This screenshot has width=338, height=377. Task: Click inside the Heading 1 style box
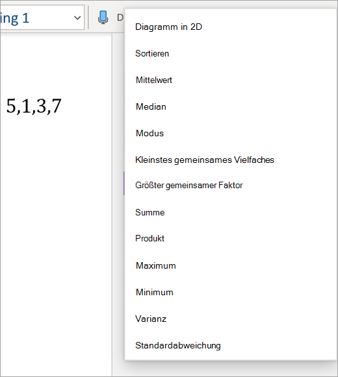point(36,18)
